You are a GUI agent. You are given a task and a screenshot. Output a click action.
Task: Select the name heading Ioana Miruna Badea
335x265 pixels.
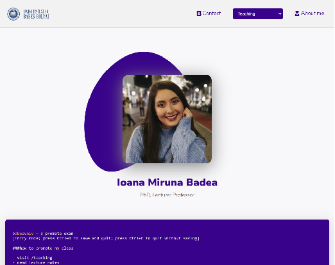pyautogui.click(x=167, y=182)
